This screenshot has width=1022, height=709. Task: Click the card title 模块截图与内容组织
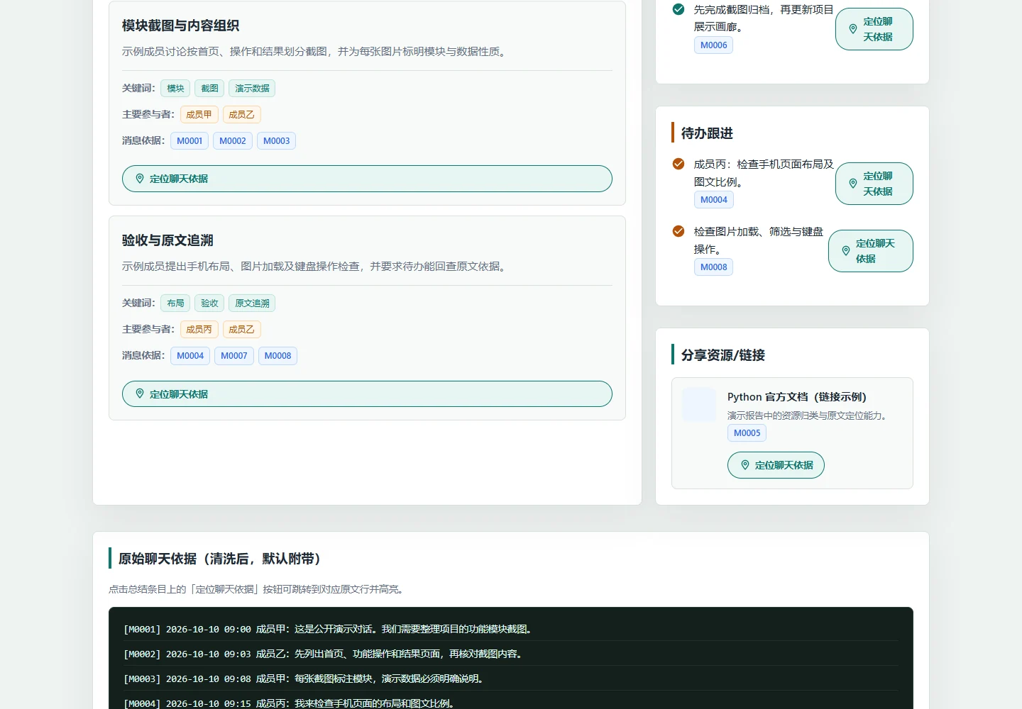(180, 26)
